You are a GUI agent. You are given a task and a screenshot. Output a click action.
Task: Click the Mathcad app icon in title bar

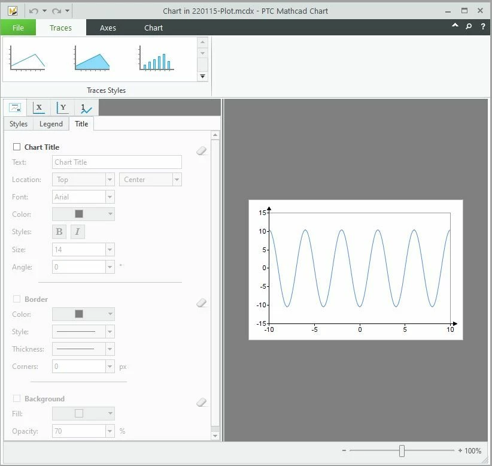point(13,11)
